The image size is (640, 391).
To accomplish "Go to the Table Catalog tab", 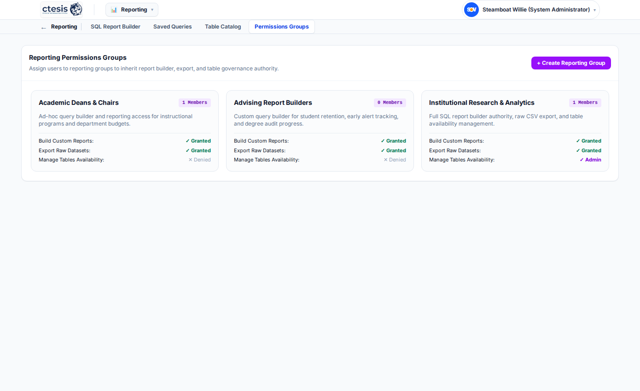I will point(223,27).
